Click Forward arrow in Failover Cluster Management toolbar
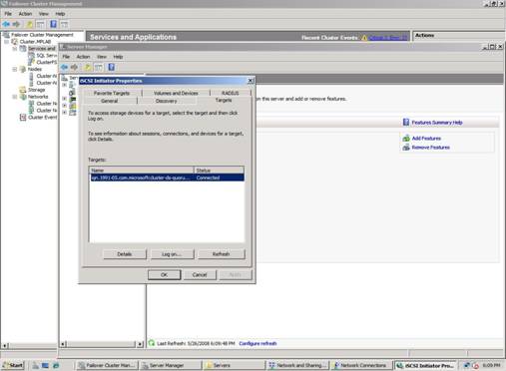 point(16,24)
